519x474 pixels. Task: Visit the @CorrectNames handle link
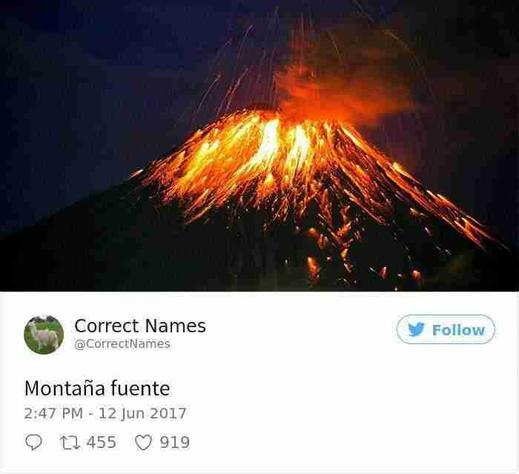(x=122, y=344)
